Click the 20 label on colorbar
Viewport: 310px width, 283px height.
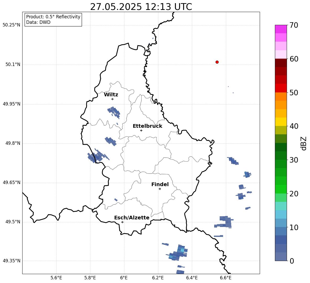pyautogui.click(x=294, y=194)
